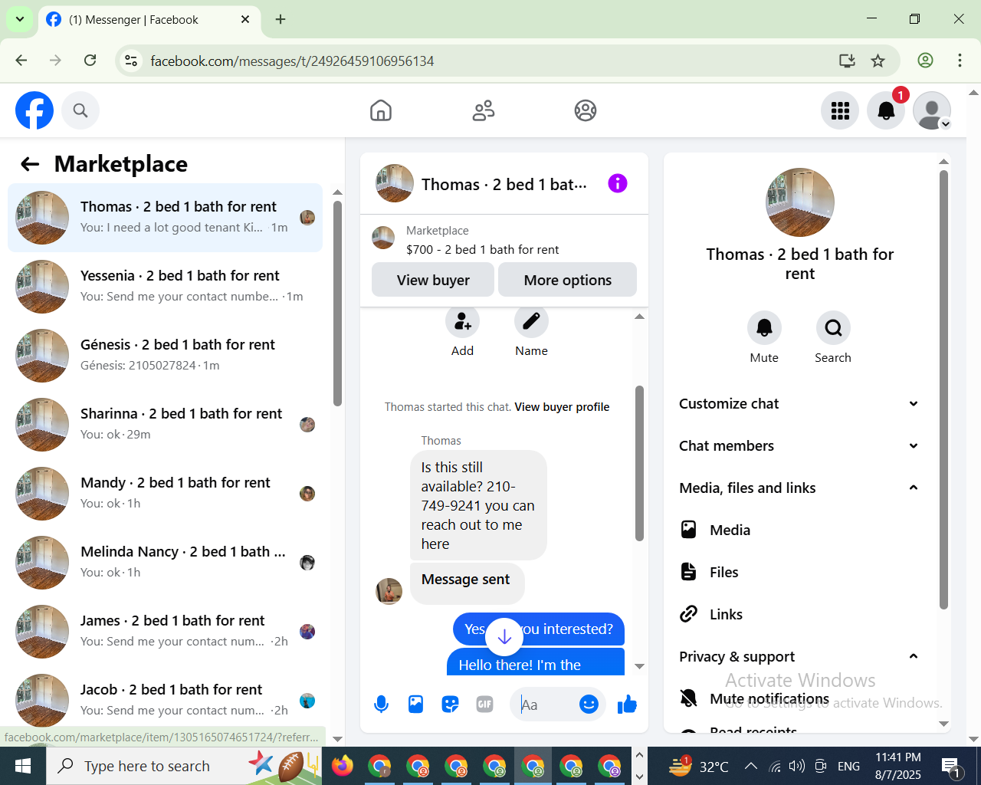Open the notifications bell with badge
This screenshot has width=981, height=785.
point(886,110)
